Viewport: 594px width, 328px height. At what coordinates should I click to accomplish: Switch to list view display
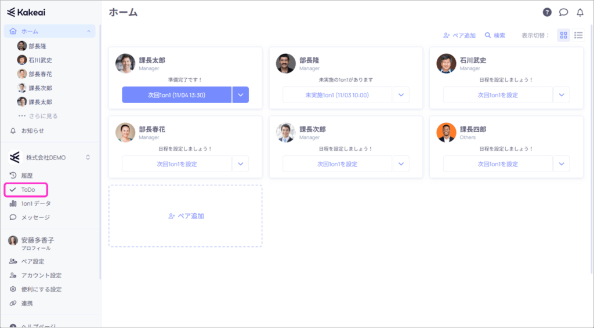point(578,35)
